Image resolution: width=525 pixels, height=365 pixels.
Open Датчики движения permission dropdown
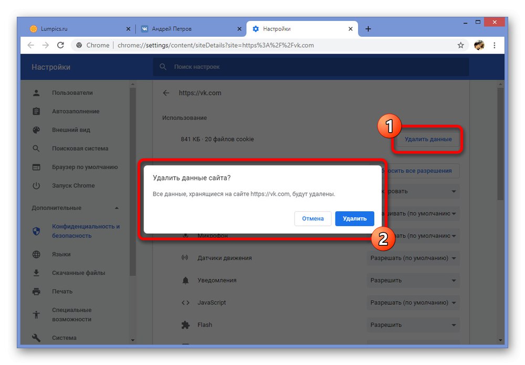[413, 258]
